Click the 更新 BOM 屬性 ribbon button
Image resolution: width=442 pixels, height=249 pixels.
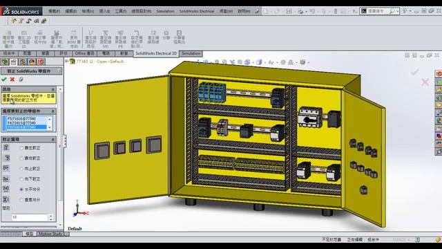click(74, 39)
